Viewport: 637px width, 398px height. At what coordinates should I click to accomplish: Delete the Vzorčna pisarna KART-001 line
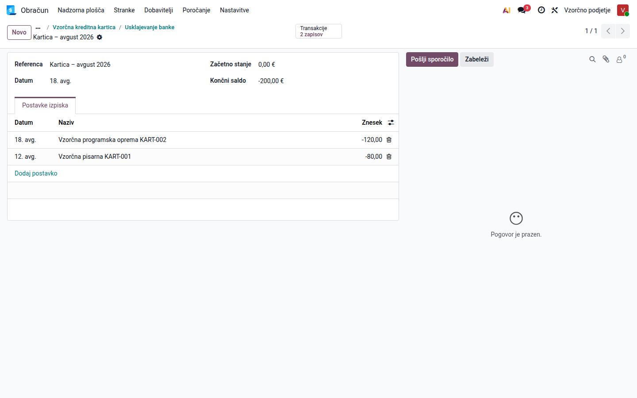click(x=389, y=157)
